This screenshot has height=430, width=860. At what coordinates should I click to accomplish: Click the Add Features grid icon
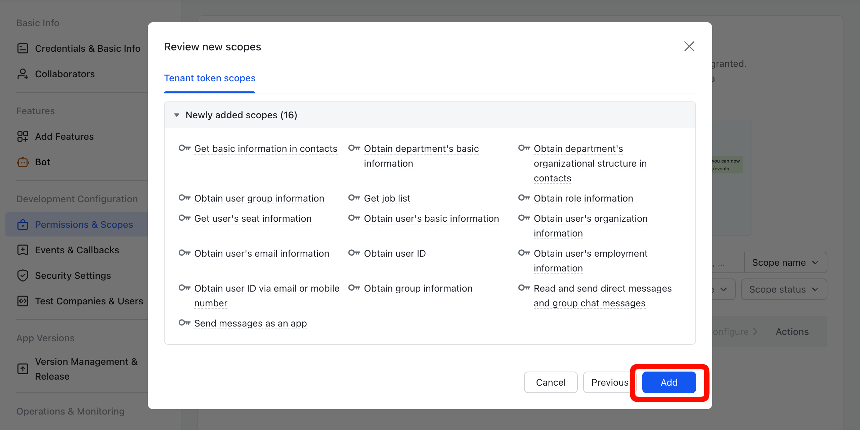point(23,136)
